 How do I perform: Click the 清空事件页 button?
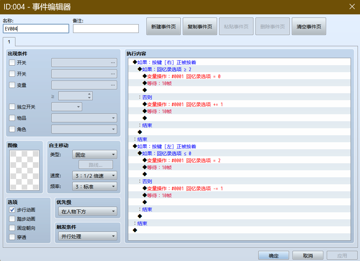(x=309, y=27)
